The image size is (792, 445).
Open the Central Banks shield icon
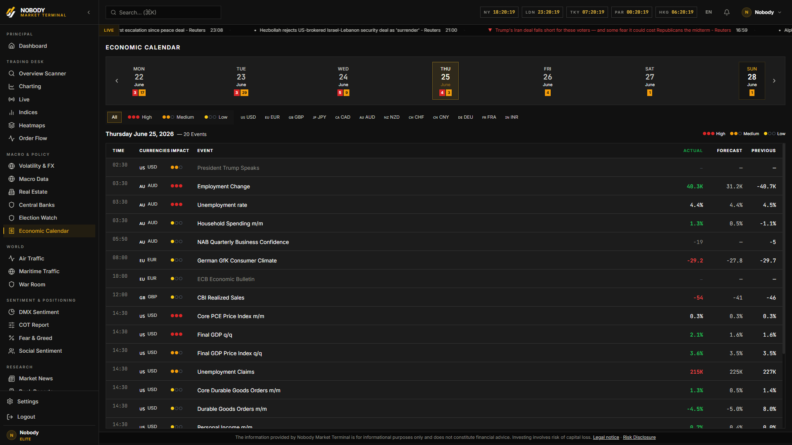click(x=12, y=205)
